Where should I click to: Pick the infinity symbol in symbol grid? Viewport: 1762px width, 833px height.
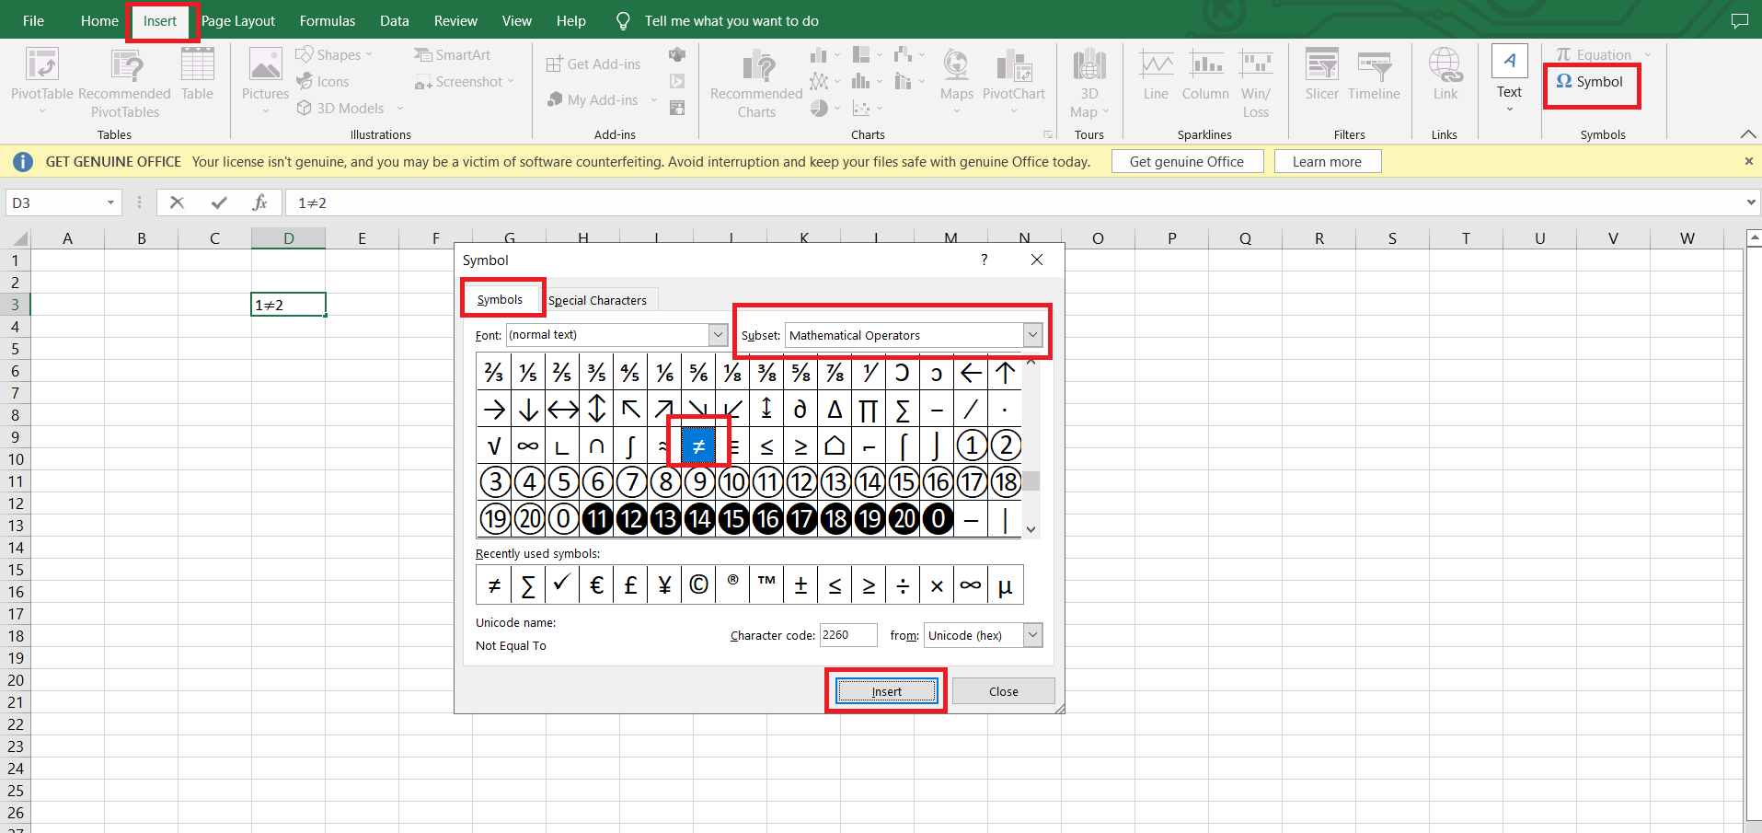pyautogui.click(x=528, y=446)
